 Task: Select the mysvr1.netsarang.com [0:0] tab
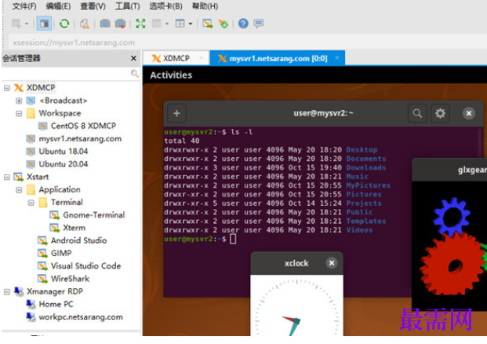(278, 58)
